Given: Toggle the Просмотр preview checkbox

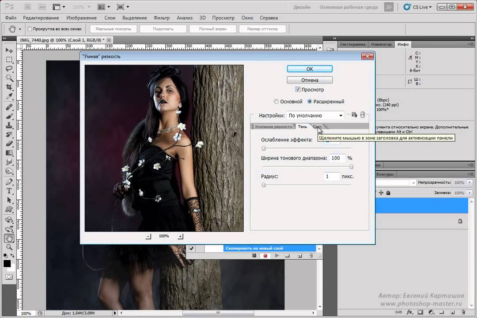Looking at the screenshot, I should [x=298, y=90].
